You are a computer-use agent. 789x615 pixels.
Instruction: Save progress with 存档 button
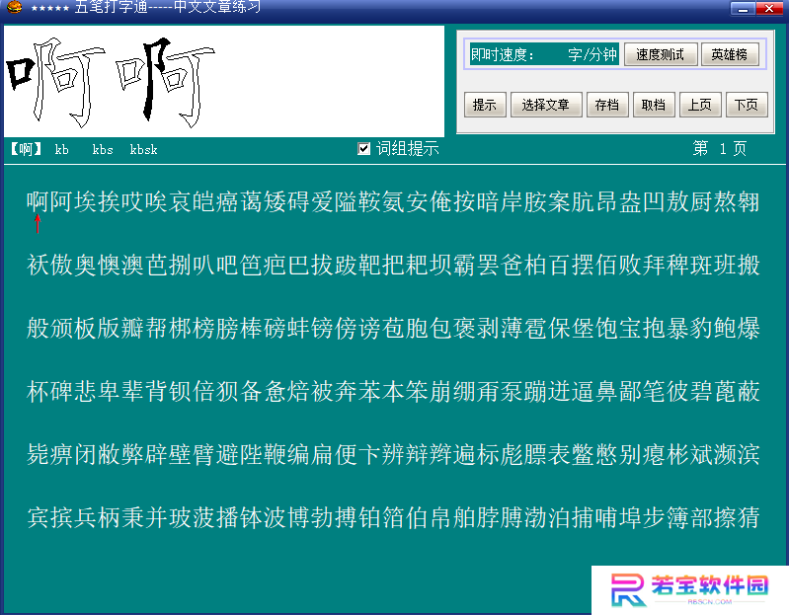pyautogui.click(x=607, y=105)
